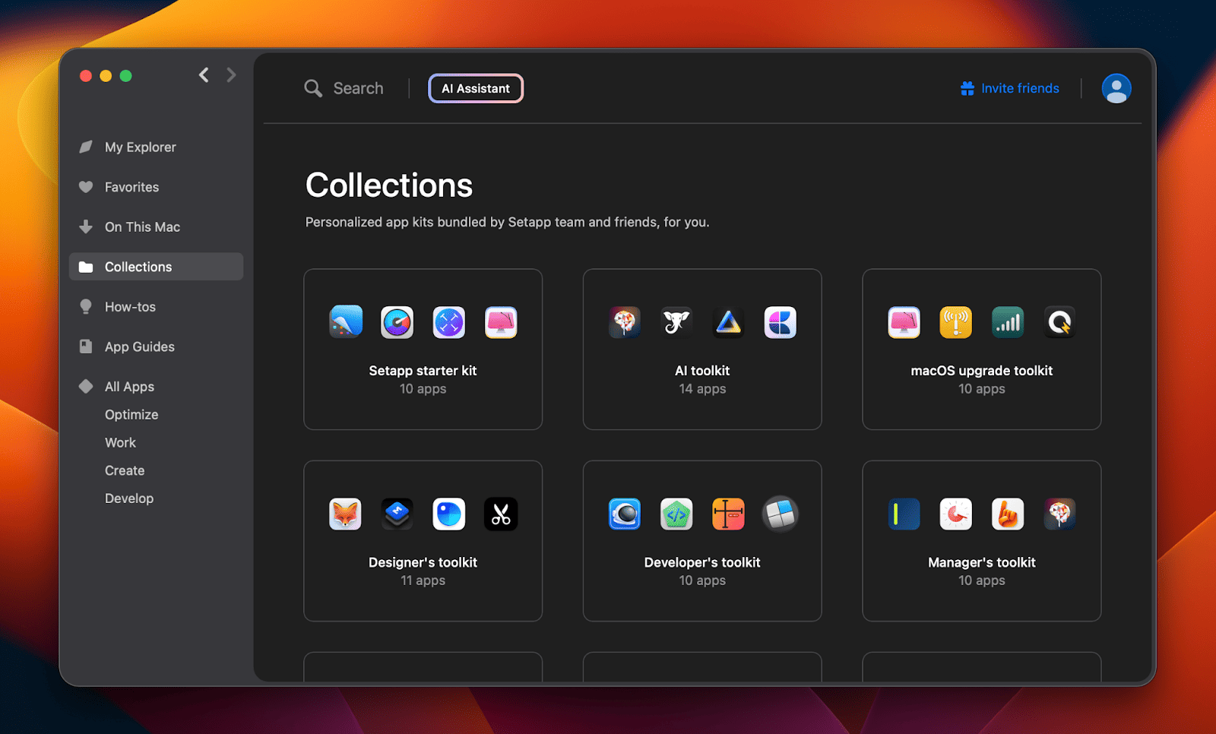Open AI toolkit title

pyautogui.click(x=702, y=371)
